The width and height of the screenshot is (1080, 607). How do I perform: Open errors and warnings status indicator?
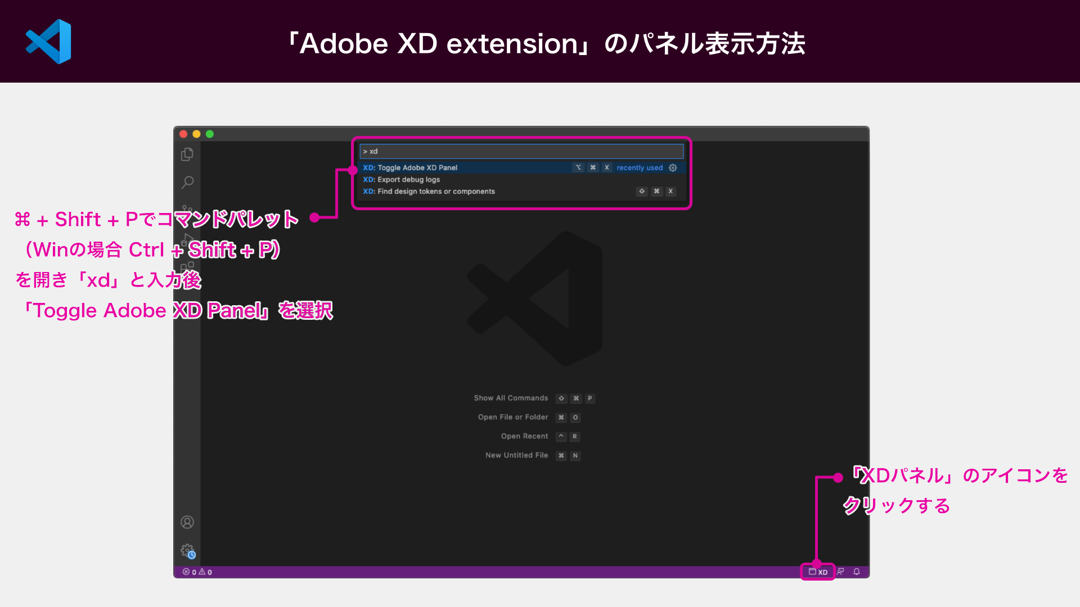click(197, 572)
